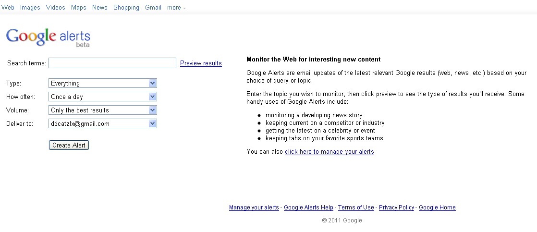
Task: Follow 'click here to manage your alerts' link
Action: (x=330, y=152)
